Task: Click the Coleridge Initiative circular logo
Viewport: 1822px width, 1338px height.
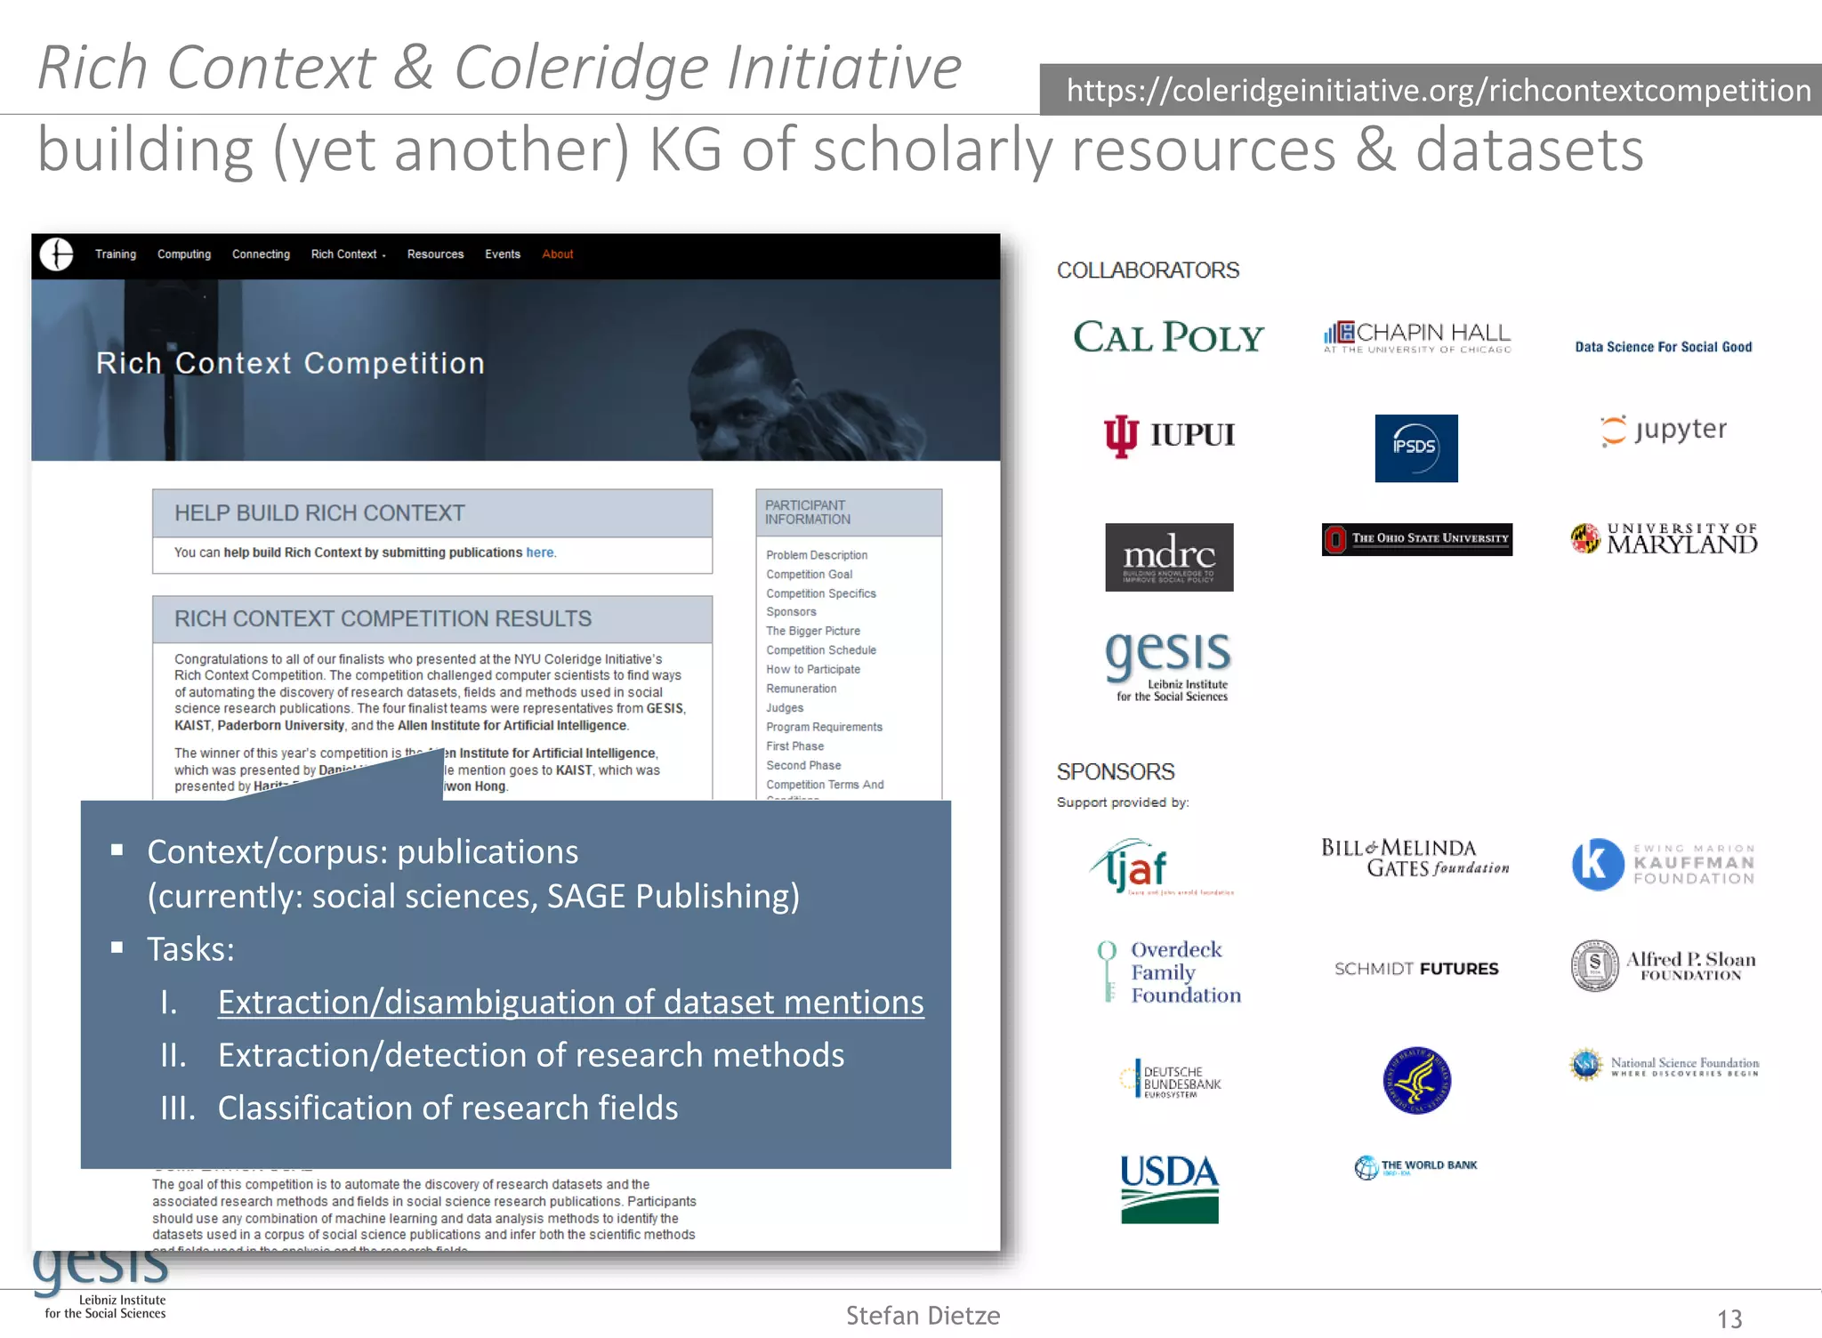Action: point(57,254)
